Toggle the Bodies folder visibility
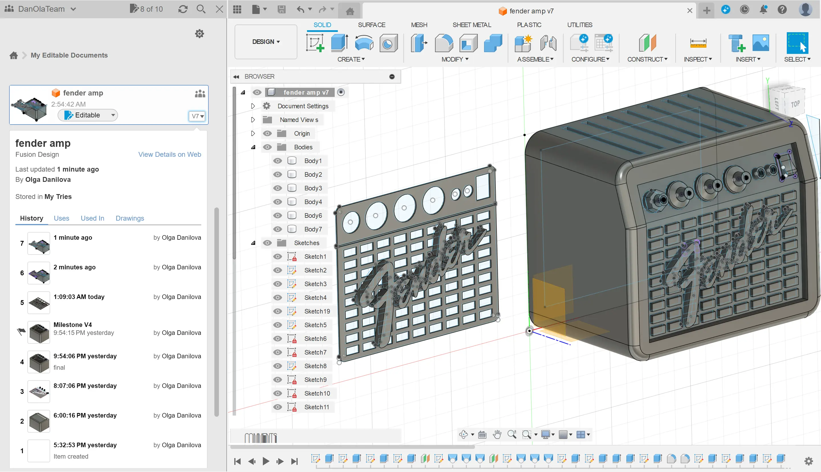The image size is (821, 472). click(267, 147)
